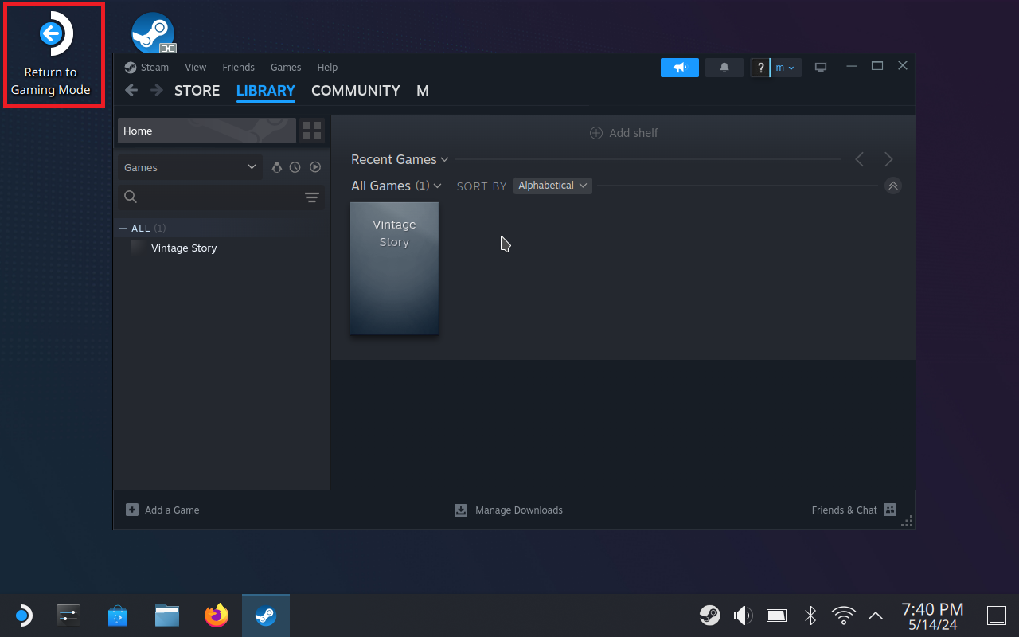Click the back navigation arrow
1019x637 pixels.
click(132, 91)
